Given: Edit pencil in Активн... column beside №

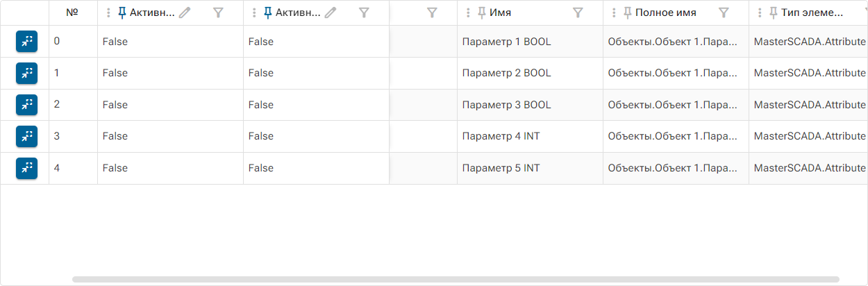Looking at the screenshot, I should 184,12.
